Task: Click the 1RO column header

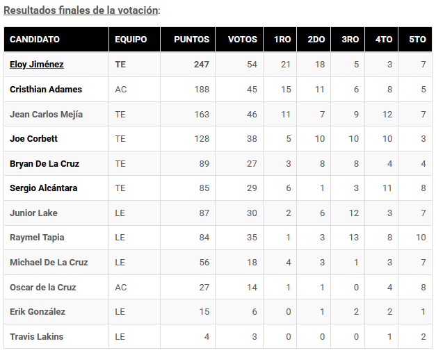Action: pyautogui.click(x=282, y=40)
